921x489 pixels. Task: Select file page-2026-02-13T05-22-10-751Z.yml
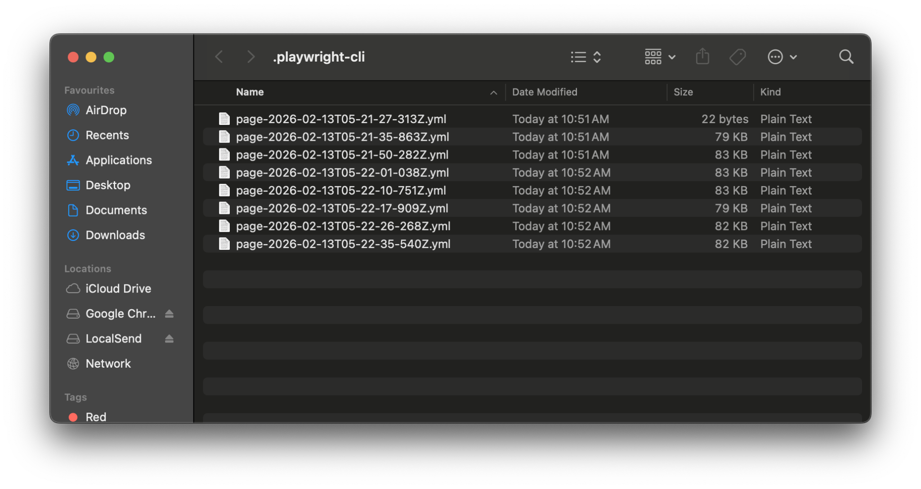[341, 190]
